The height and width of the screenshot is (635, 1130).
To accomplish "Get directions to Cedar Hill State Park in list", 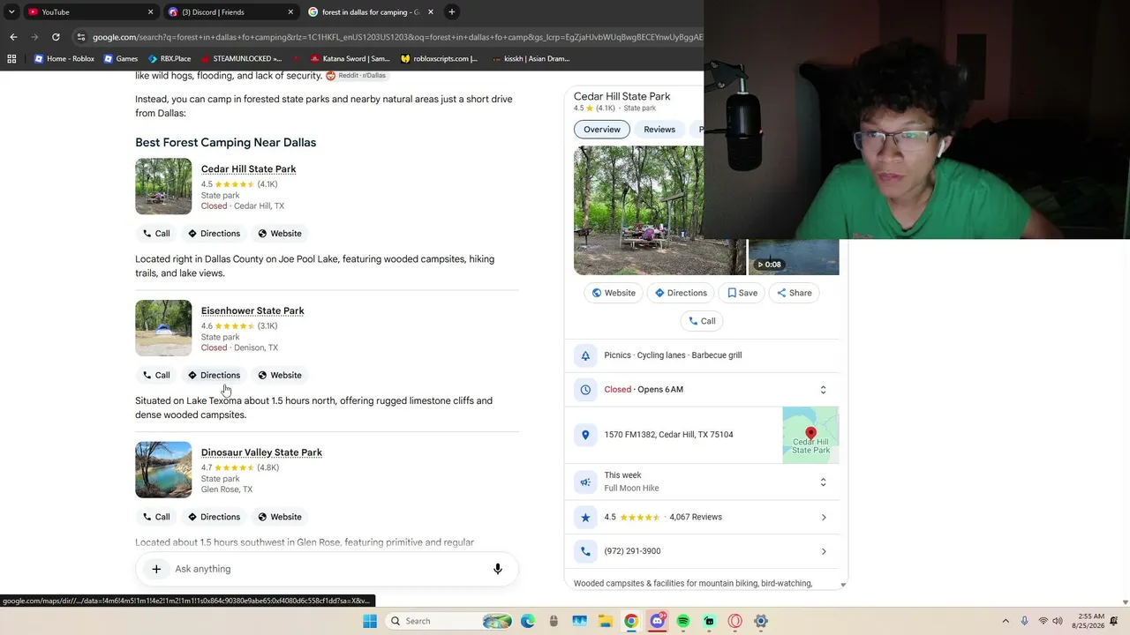I will click(x=214, y=234).
